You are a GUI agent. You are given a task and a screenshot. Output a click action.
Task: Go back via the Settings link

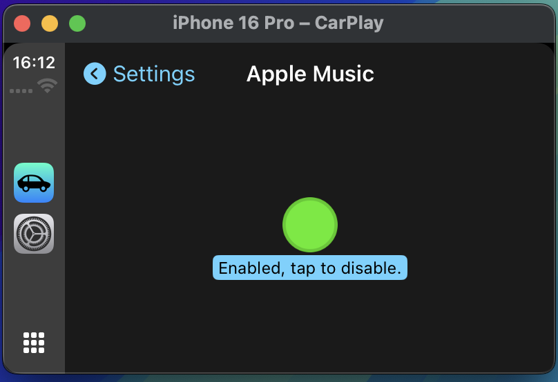tap(154, 74)
